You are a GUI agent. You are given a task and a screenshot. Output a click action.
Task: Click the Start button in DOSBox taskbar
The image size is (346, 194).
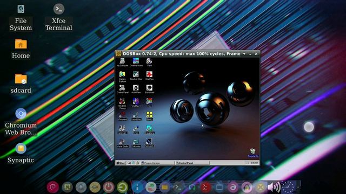click(121, 163)
